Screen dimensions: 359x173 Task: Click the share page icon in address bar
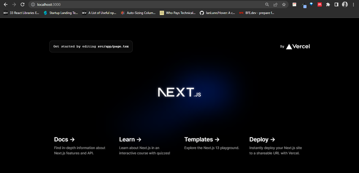click(x=276, y=4)
